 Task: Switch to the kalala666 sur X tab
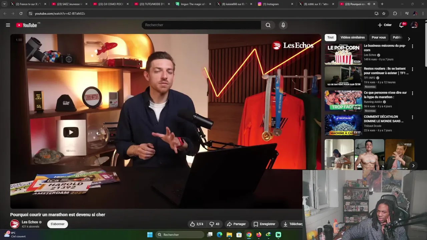pyautogui.click(x=235, y=4)
